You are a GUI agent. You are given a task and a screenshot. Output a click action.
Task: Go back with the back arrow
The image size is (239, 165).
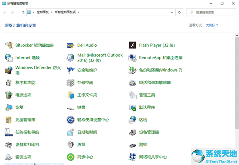click(5, 12)
